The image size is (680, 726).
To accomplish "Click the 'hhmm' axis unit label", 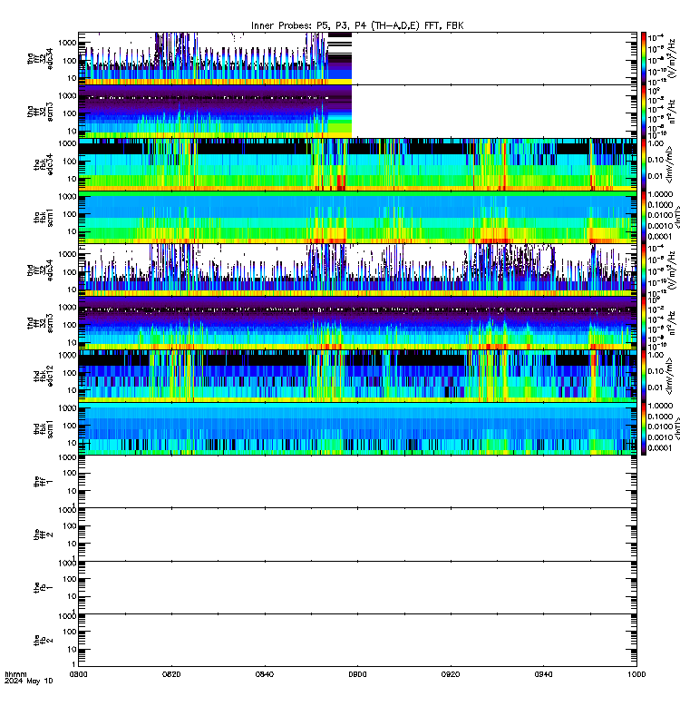I will tap(15, 674).
